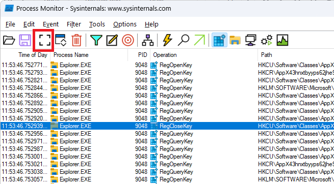This screenshot has height=184, width=334.
Task: Select the event at 11:53:46.752892
Action: pos(167,103)
